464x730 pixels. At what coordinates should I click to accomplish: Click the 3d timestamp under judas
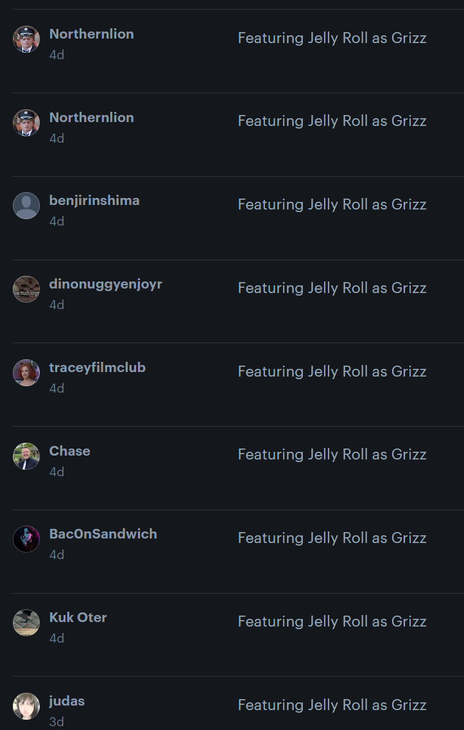tap(56, 722)
